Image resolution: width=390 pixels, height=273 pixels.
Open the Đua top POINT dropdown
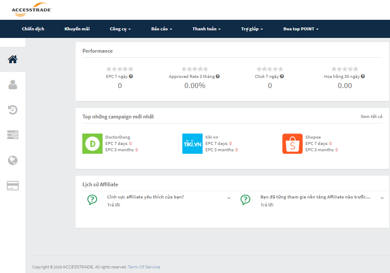click(301, 29)
